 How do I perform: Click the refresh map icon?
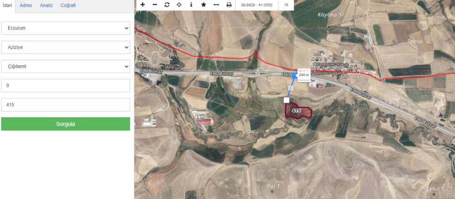(167, 5)
